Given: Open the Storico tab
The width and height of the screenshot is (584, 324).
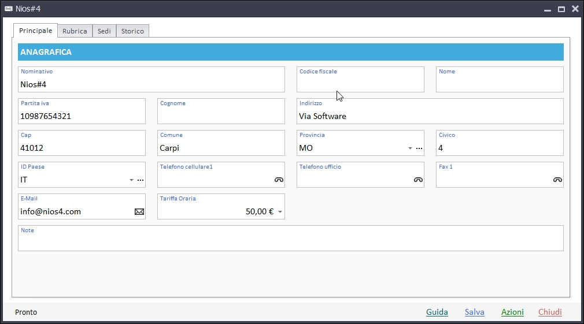Looking at the screenshot, I should pos(132,31).
